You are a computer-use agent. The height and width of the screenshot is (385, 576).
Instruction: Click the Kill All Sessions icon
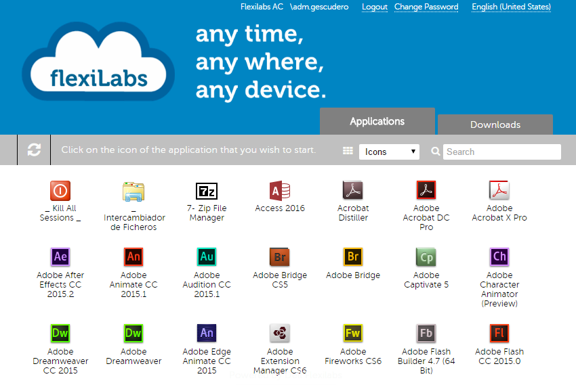[60, 191]
